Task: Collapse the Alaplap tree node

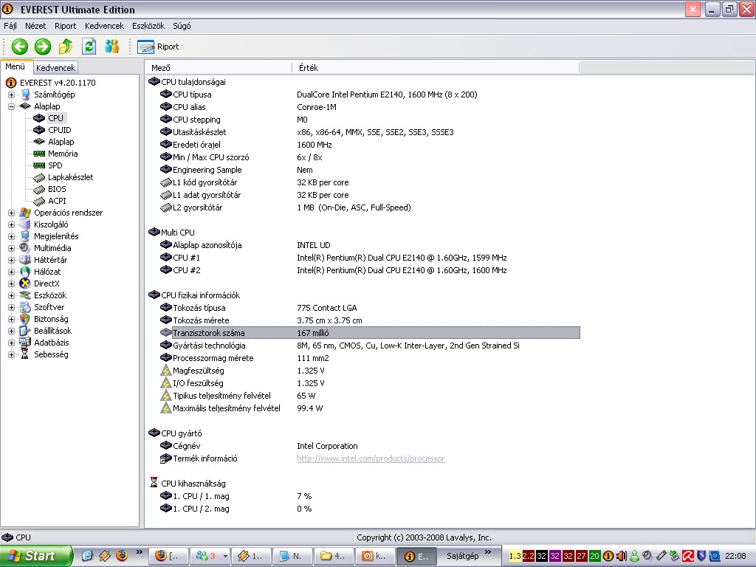Action: [x=11, y=106]
